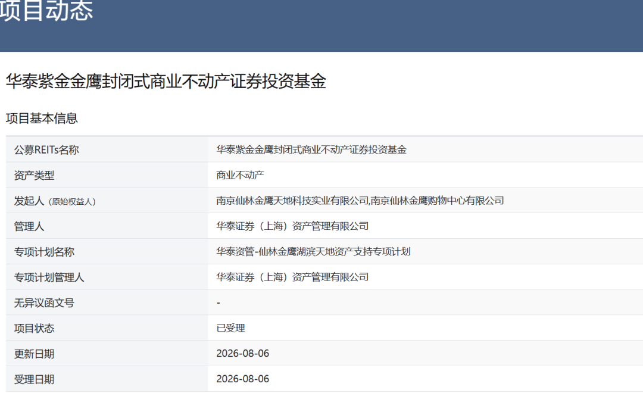Click the 项目状态 label
The image size is (643, 393).
click(x=34, y=328)
